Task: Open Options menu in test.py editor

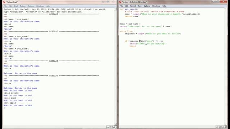Action: pos(147,6)
